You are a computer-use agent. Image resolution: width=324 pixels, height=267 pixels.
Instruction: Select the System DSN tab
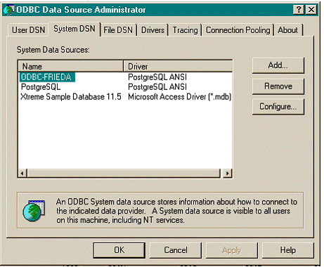74,29
